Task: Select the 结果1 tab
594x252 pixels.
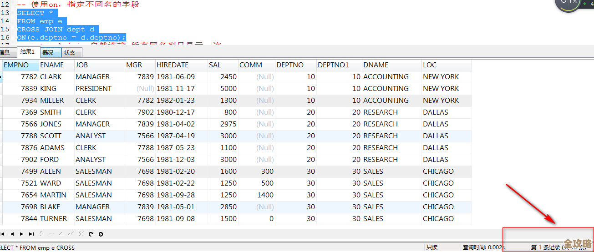Action: coord(27,52)
